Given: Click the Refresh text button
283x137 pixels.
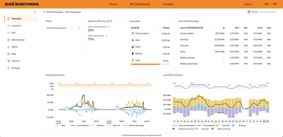Looking at the screenshot, I should (255, 12).
